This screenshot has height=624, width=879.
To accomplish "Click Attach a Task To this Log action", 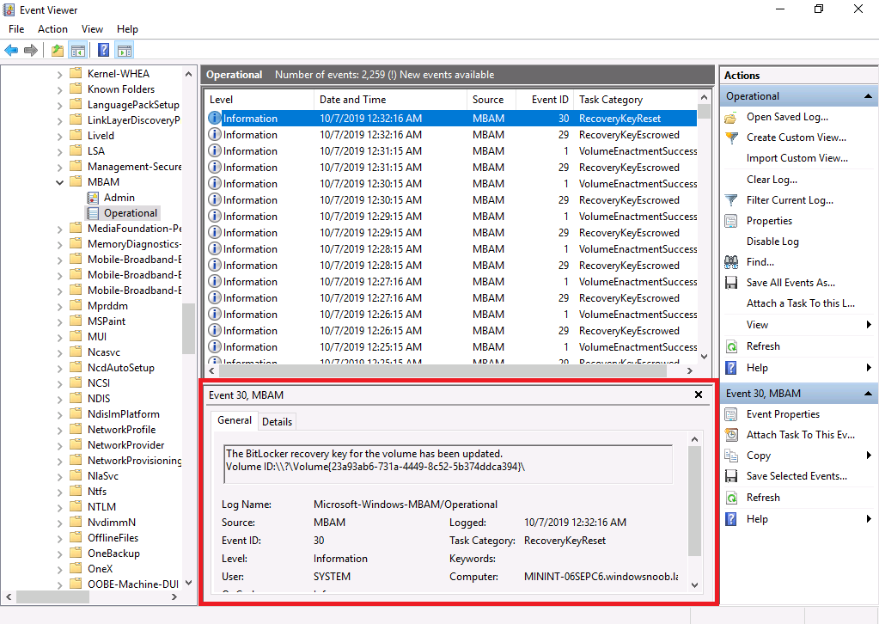I will click(x=801, y=303).
